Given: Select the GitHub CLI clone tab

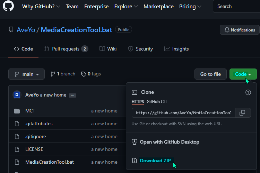Looking at the screenshot, I should click(157, 102).
